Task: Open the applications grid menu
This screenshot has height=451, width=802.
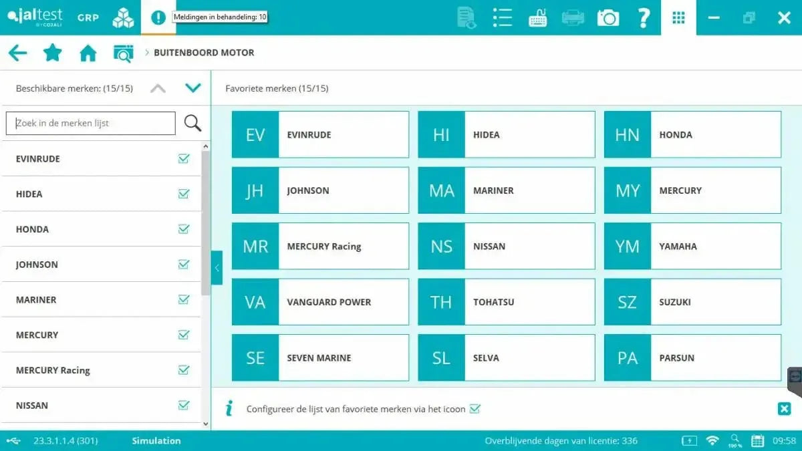Action: point(678,17)
